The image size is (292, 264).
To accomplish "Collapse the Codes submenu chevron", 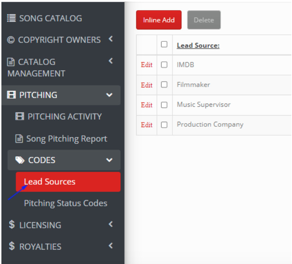I will coord(109,160).
